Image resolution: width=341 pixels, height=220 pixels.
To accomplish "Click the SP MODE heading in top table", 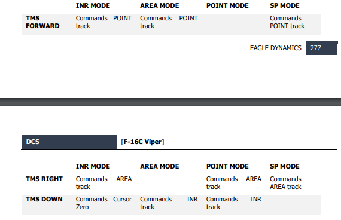I will click(x=284, y=5).
